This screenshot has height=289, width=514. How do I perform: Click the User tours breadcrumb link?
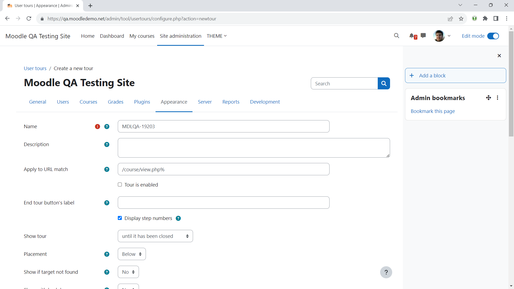coord(35,68)
